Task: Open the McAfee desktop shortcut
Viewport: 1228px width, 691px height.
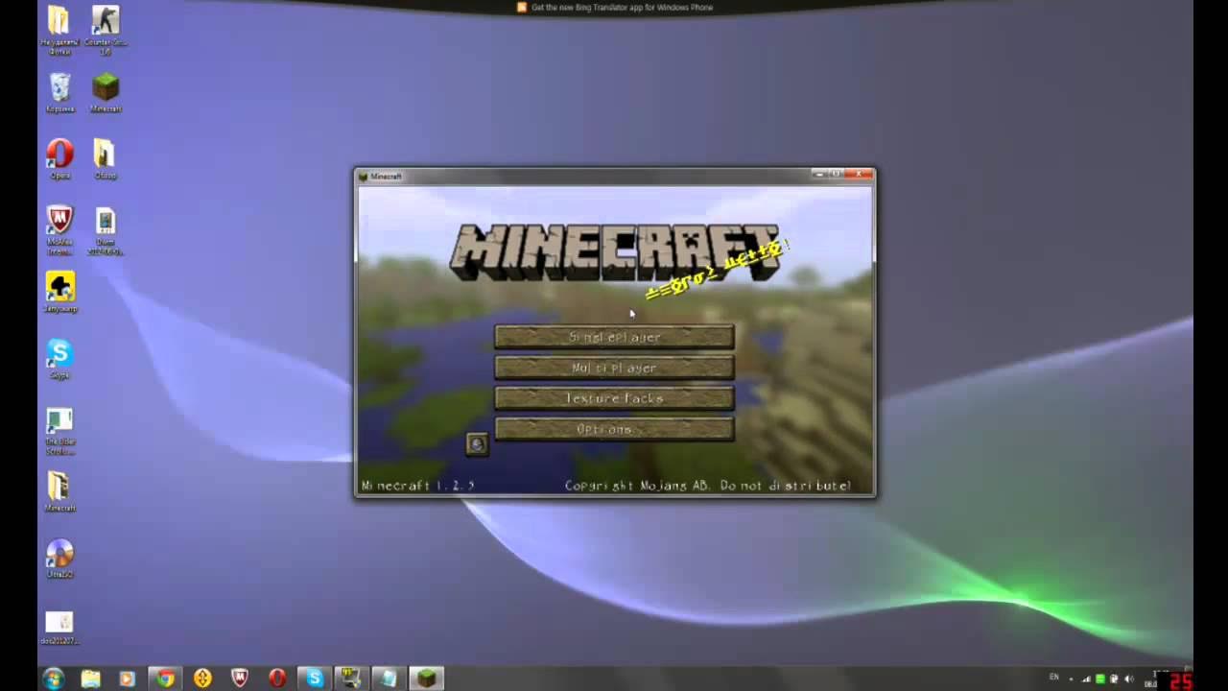Action: [x=59, y=229]
